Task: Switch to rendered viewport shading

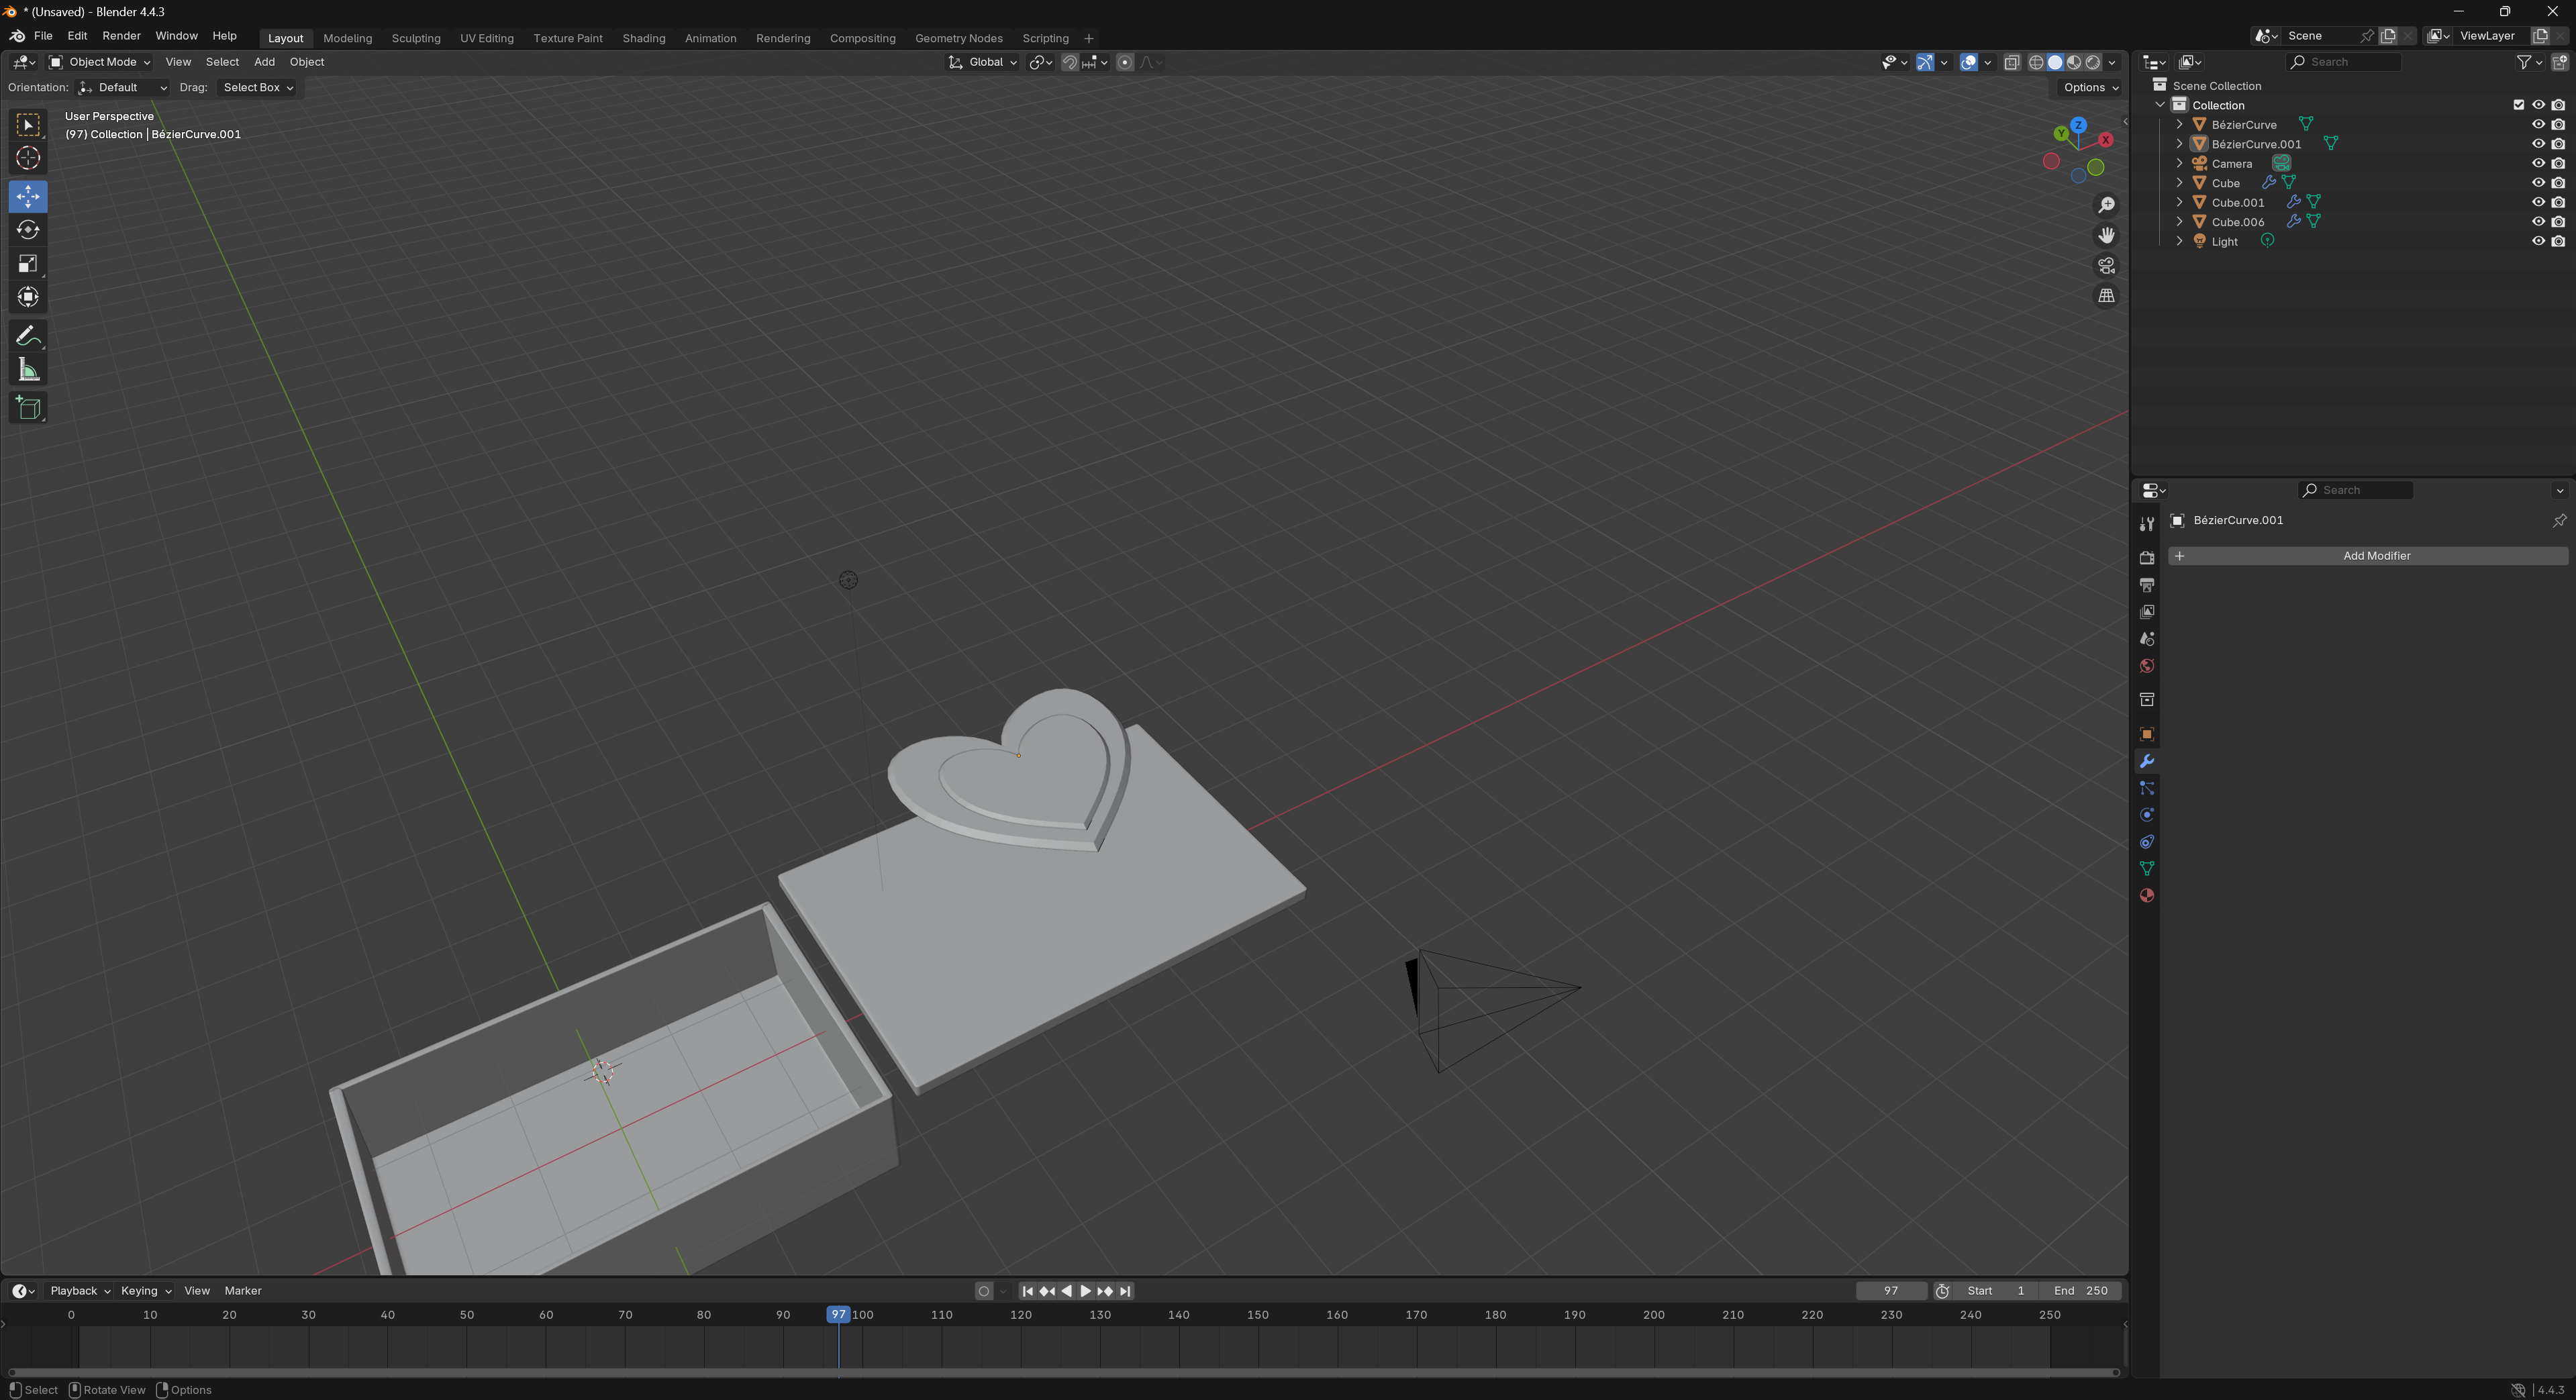Action: click(x=2093, y=62)
